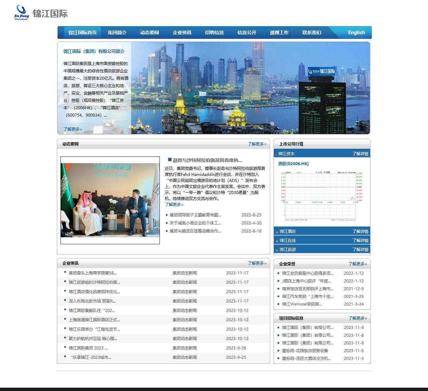
Task: Select 信息公开 in the nav bar
Action: [247, 32]
